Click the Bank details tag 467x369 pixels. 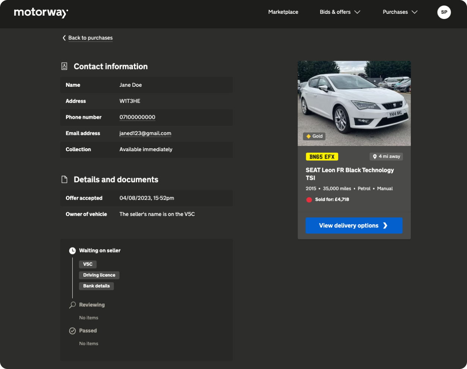pyautogui.click(x=96, y=286)
